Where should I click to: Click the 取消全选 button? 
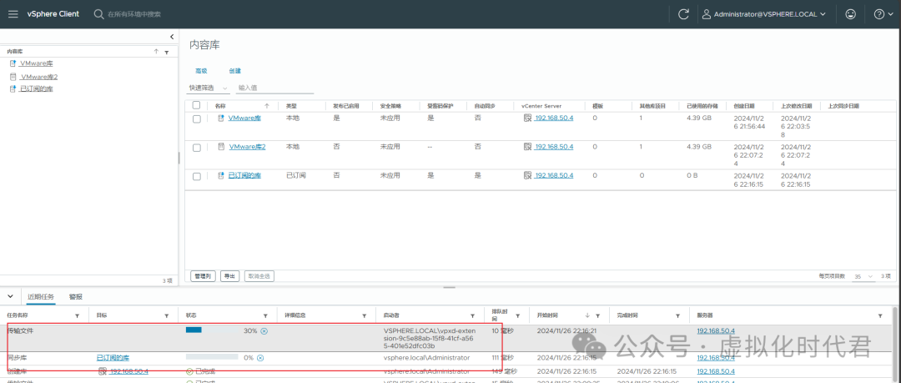259,276
